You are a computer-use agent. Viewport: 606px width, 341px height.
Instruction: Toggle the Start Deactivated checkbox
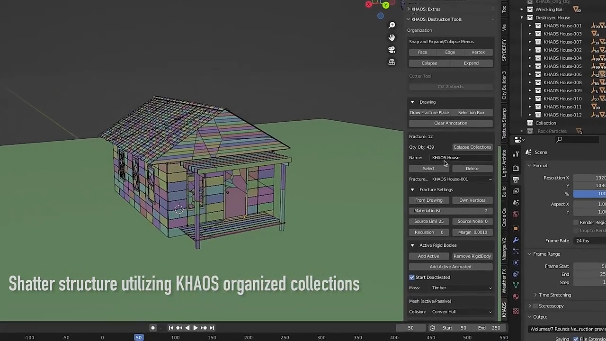click(x=412, y=277)
